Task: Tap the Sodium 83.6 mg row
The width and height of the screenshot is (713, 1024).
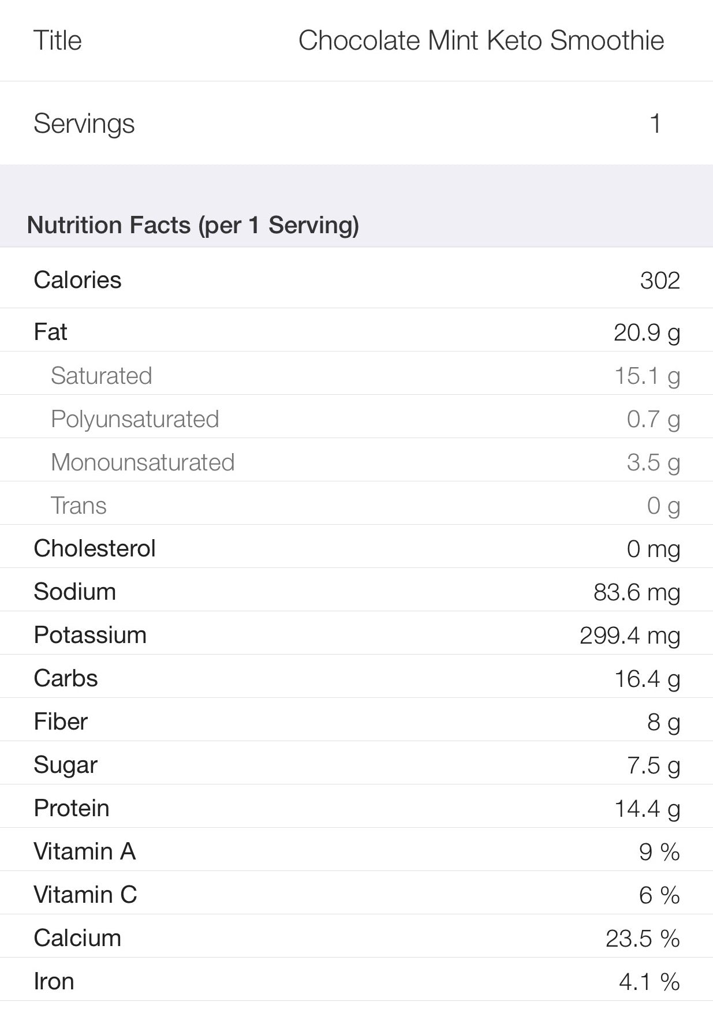Action: tap(356, 590)
